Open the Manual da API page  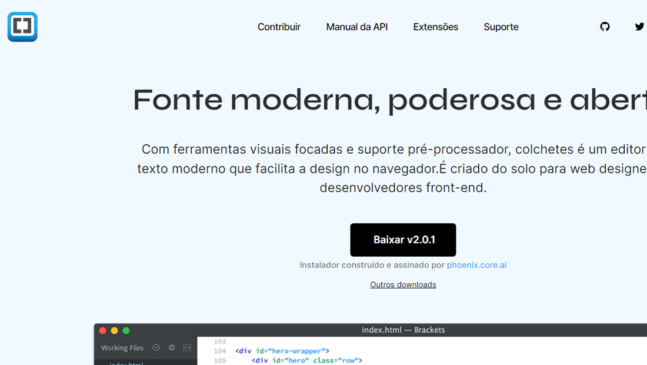tap(357, 27)
